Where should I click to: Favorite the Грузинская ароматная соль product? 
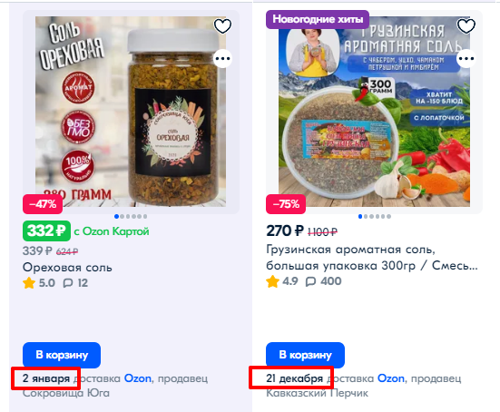[466, 26]
